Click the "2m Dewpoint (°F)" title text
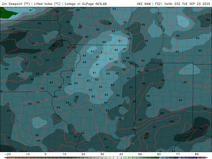The height and width of the screenshot is (159, 212). [16, 4]
